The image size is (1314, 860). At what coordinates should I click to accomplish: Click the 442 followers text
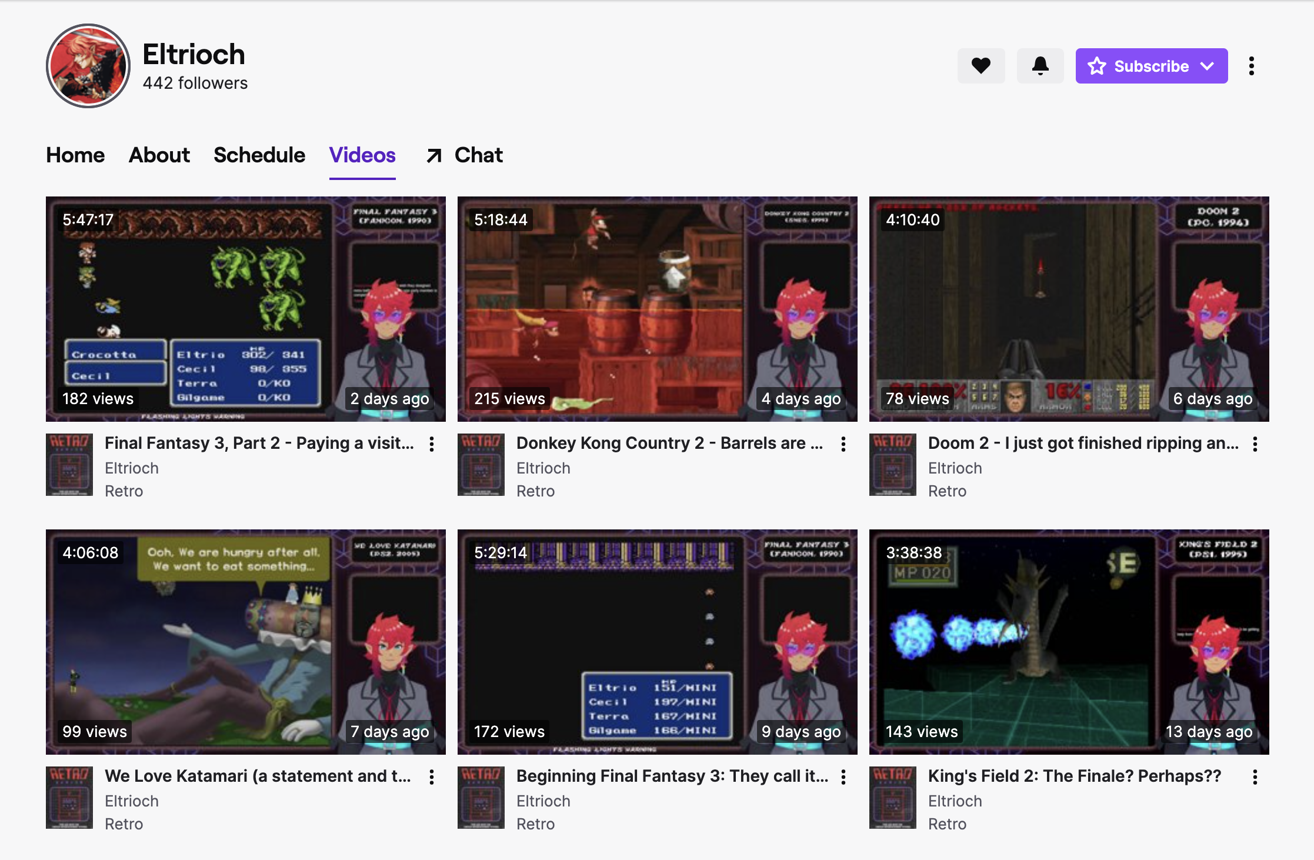(x=195, y=83)
